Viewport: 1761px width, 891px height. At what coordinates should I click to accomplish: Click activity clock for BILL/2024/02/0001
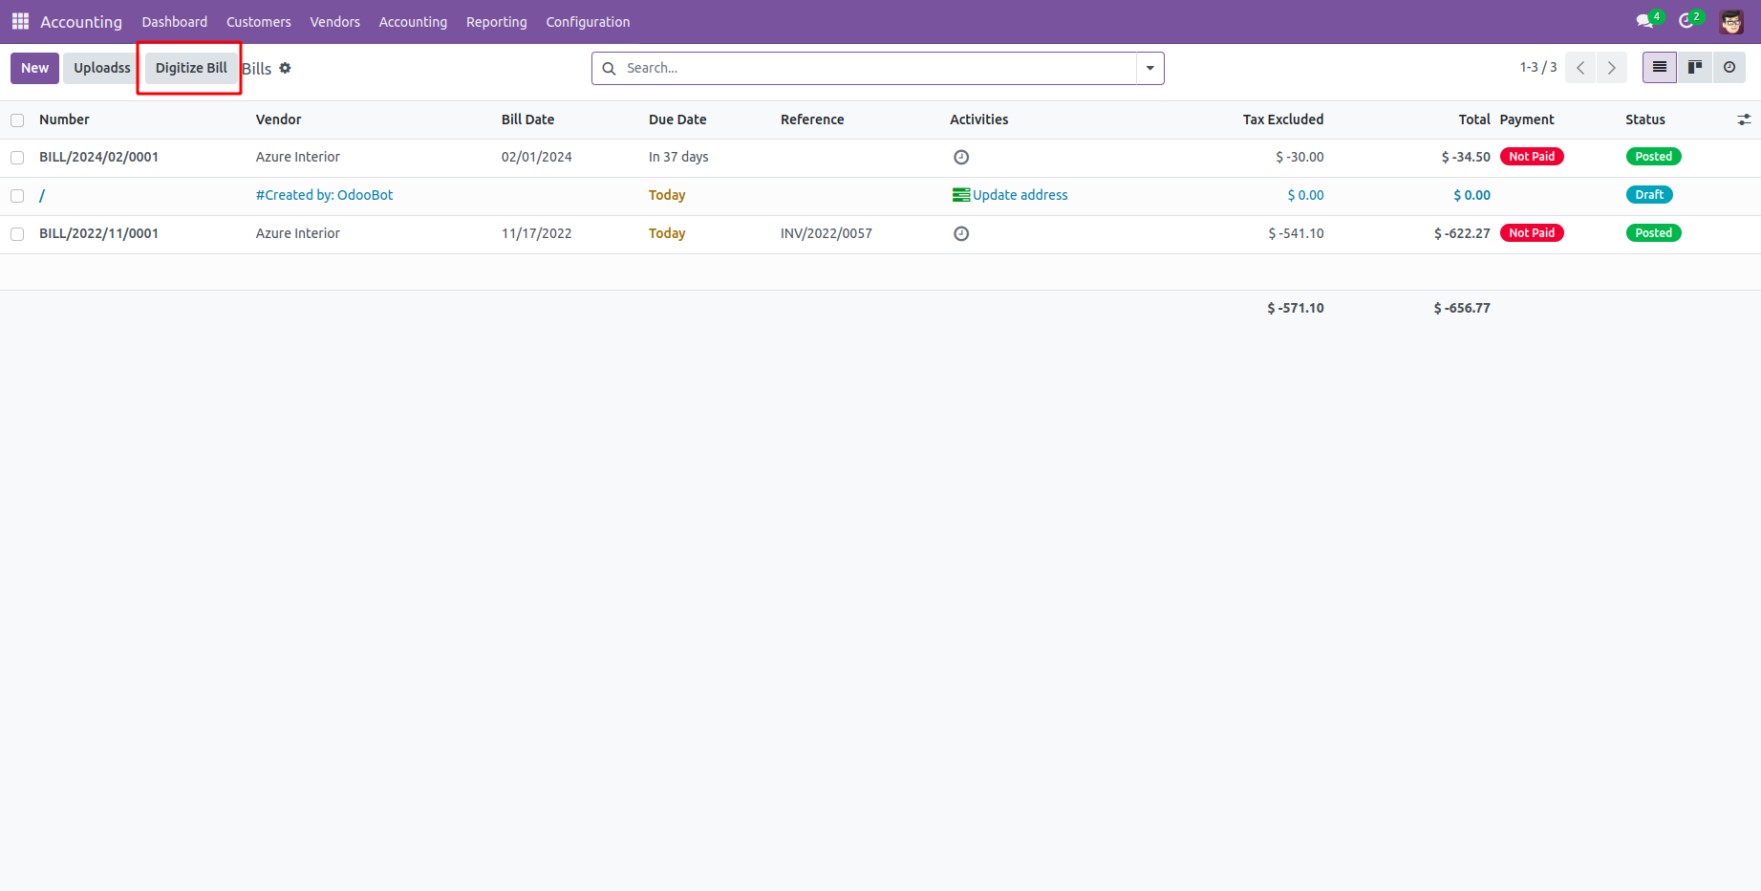(961, 158)
